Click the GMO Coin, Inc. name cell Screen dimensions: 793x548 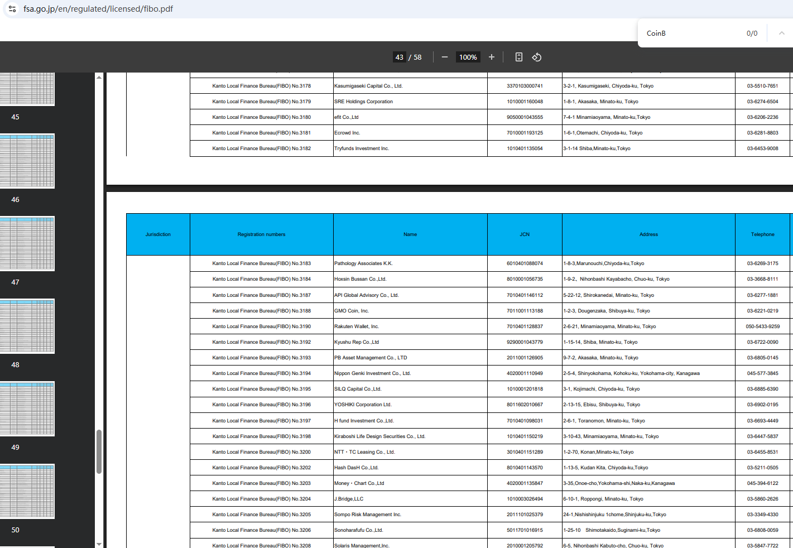[352, 311]
